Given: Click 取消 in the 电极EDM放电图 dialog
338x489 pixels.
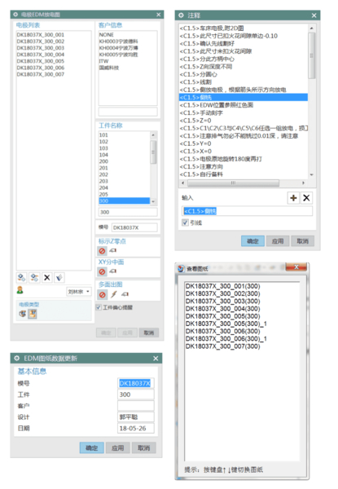Looking at the screenshot, I should 148,333.
